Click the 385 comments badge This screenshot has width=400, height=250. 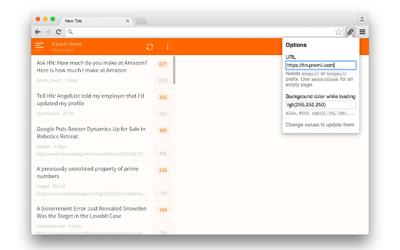162,131
